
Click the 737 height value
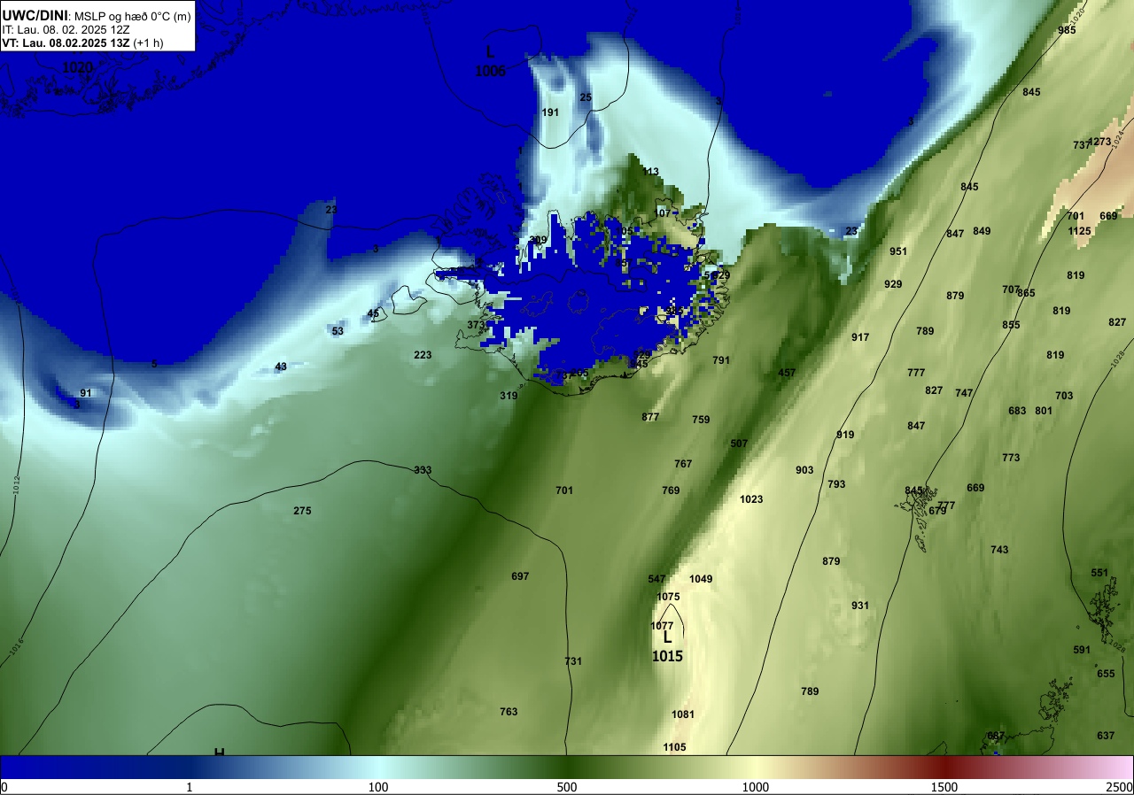point(1082,145)
